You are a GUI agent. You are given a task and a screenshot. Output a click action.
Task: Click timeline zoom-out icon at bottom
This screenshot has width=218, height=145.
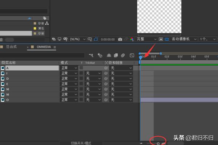tap(141, 144)
